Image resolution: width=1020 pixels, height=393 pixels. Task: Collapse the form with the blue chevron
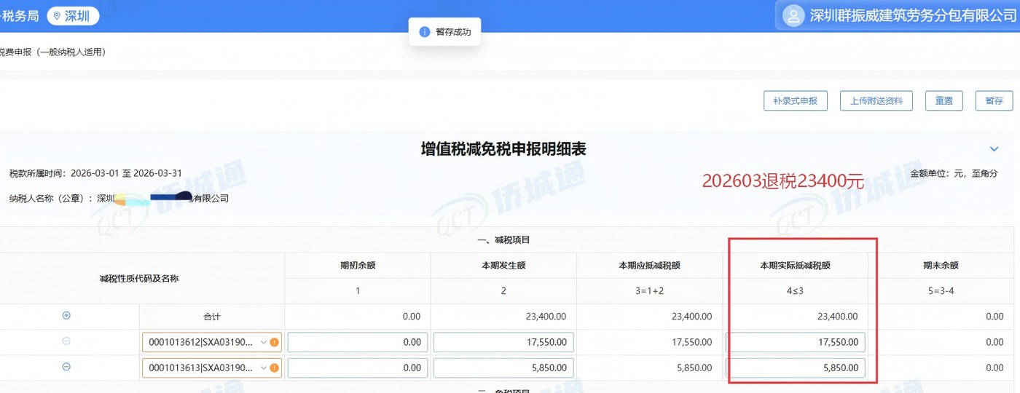(x=994, y=149)
